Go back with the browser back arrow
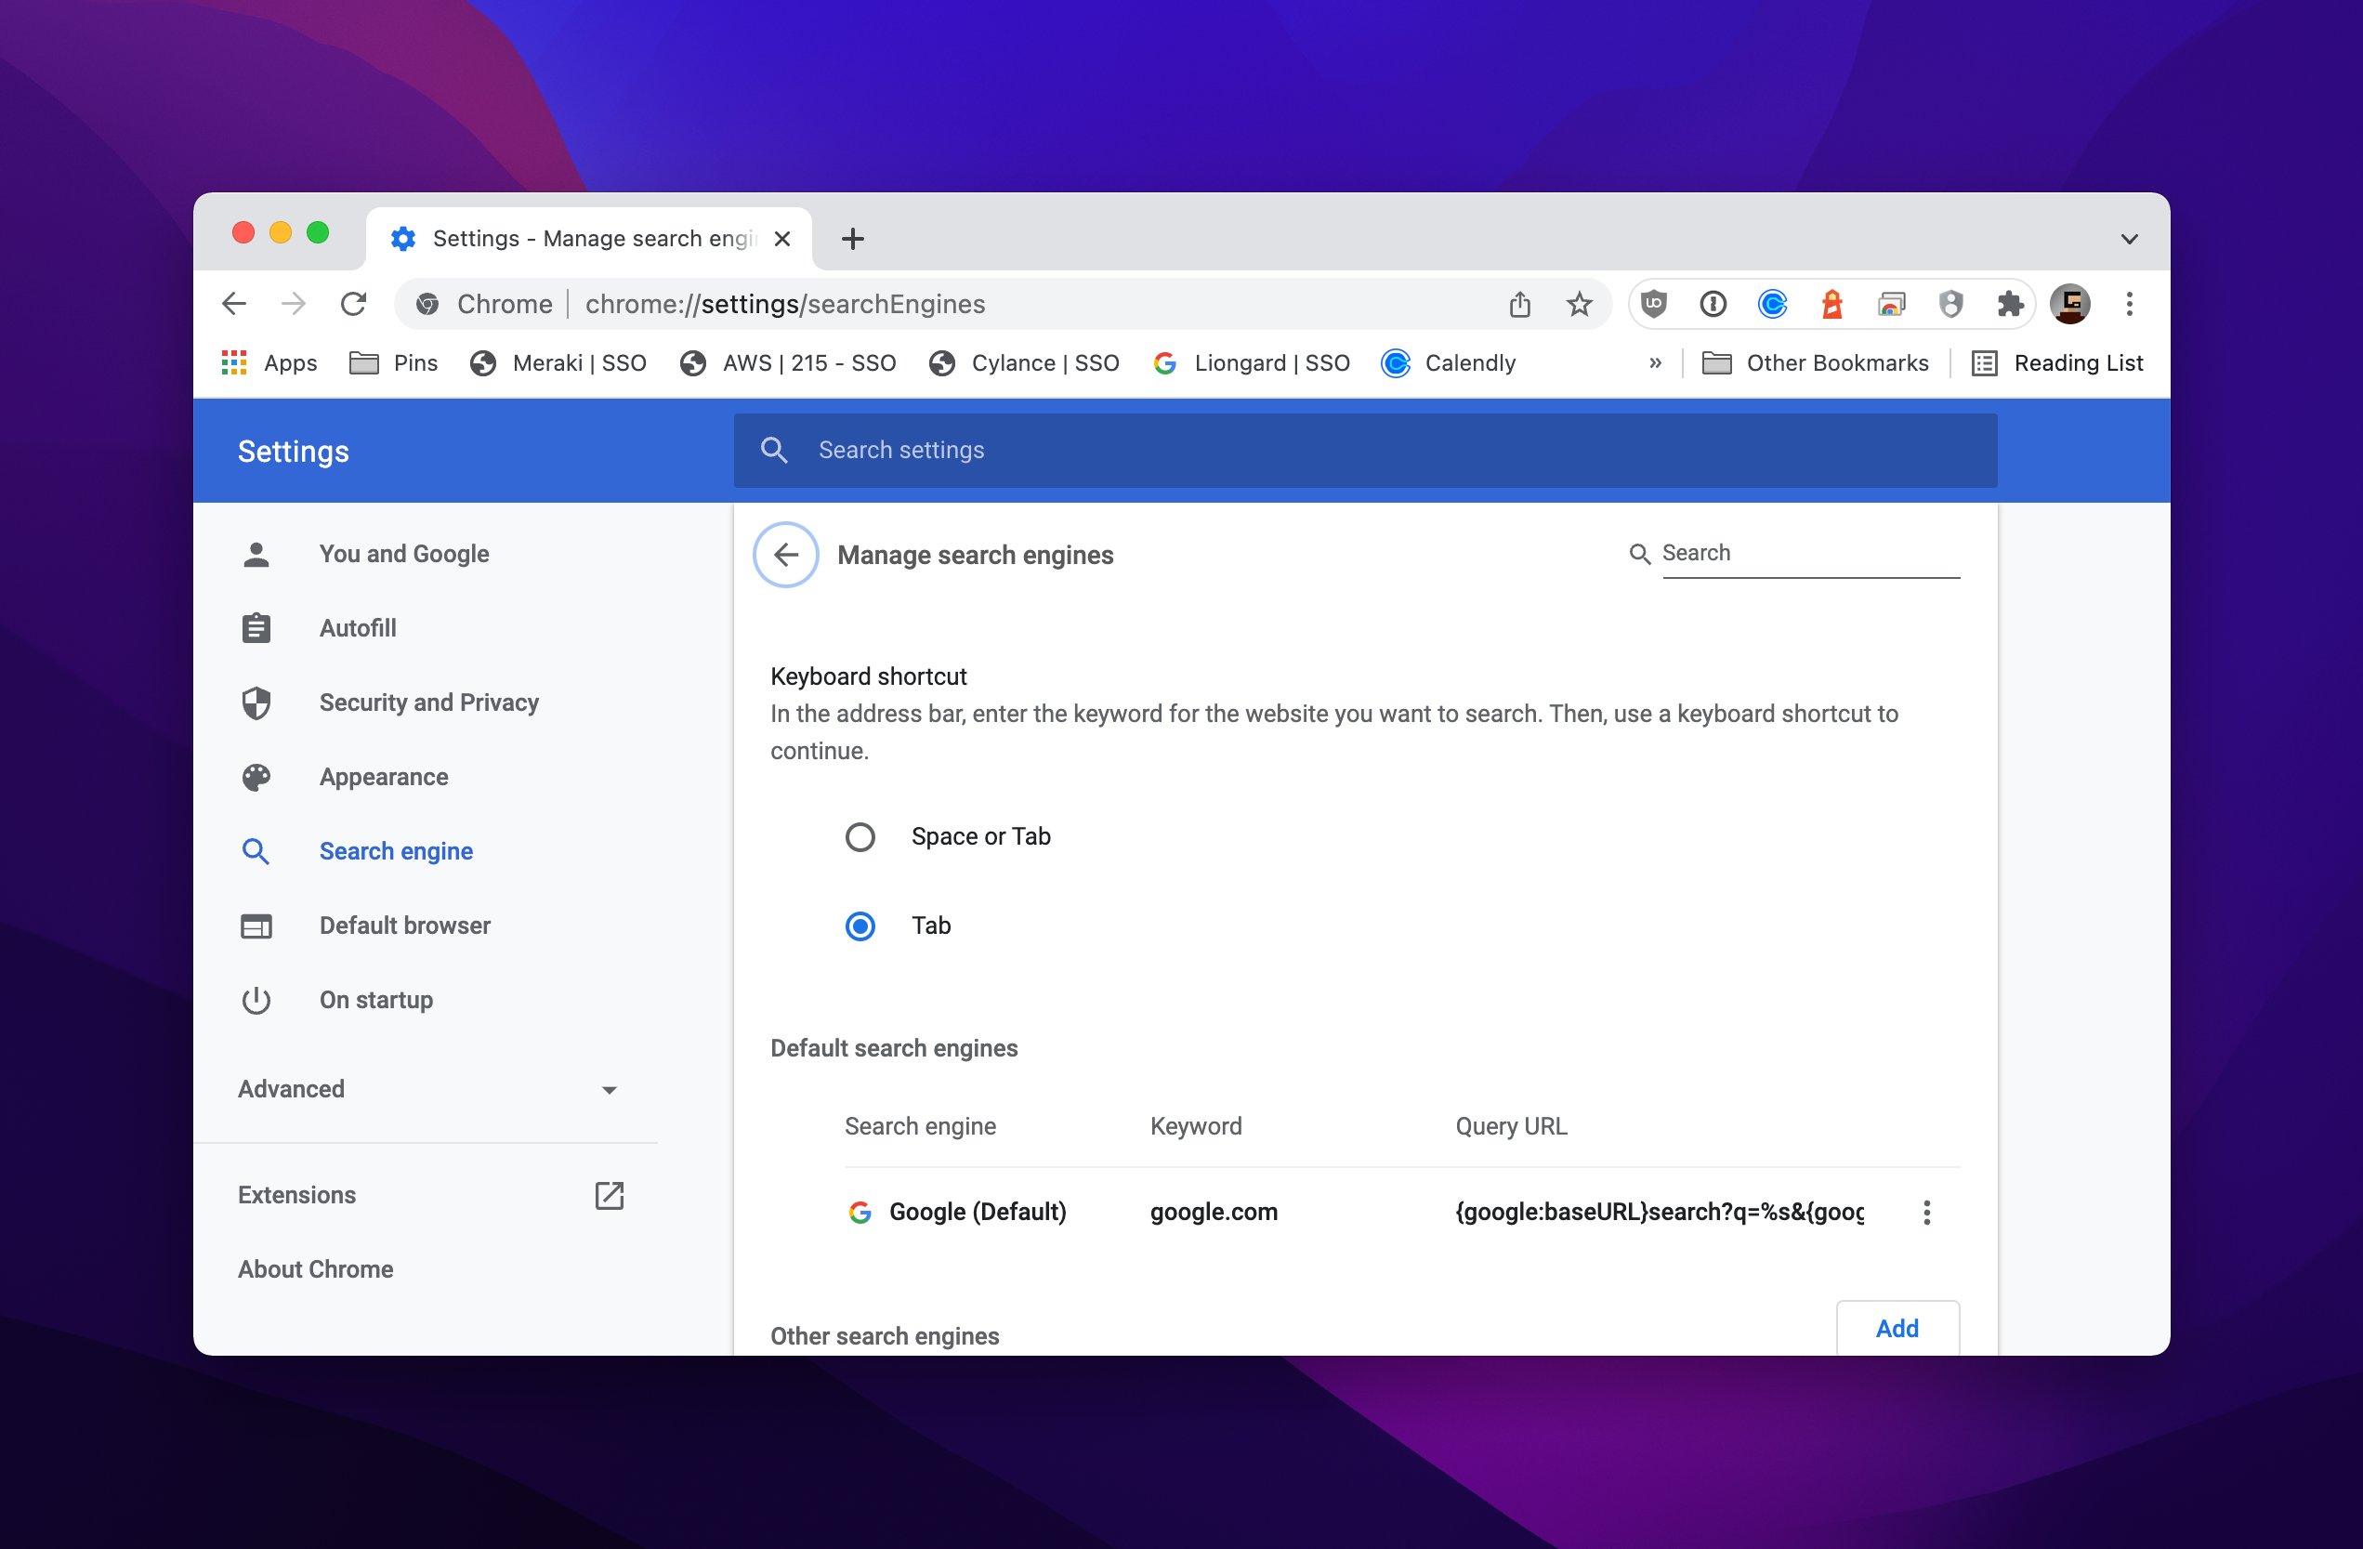The image size is (2363, 1549). pyautogui.click(x=234, y=304)
